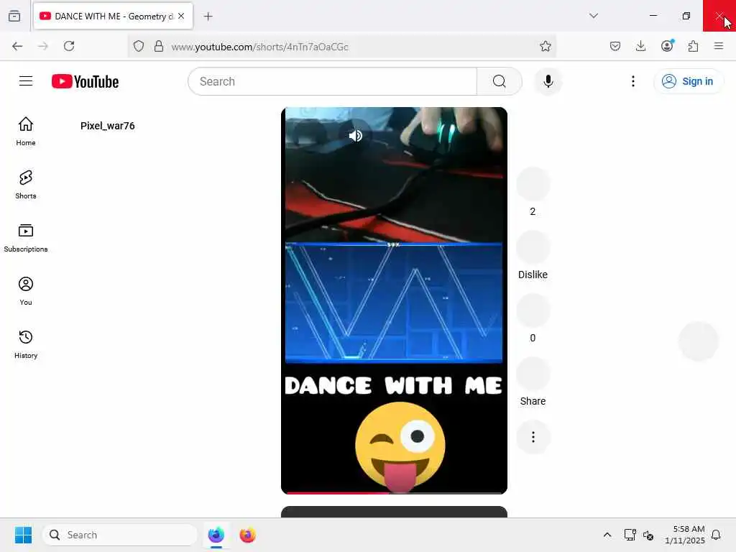This screenshot has width=736, height=552.
Task: Select the DANCE WITH ME browser tab
Action: [113, 17]
